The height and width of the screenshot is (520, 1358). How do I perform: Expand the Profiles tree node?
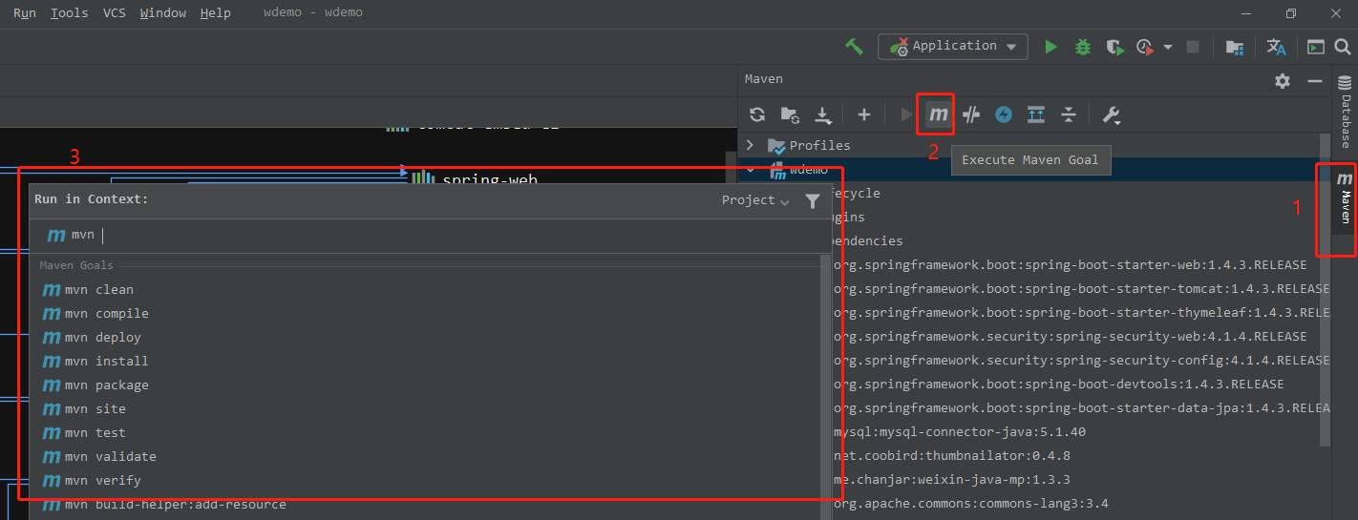pos(751,145)
